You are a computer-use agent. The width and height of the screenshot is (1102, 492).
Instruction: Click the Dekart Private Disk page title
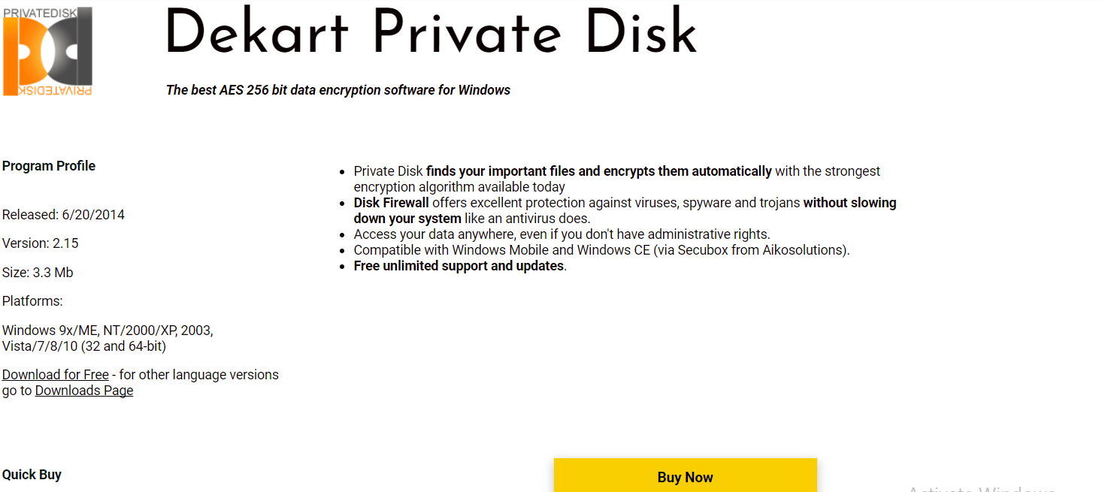[x=431, y=32]
